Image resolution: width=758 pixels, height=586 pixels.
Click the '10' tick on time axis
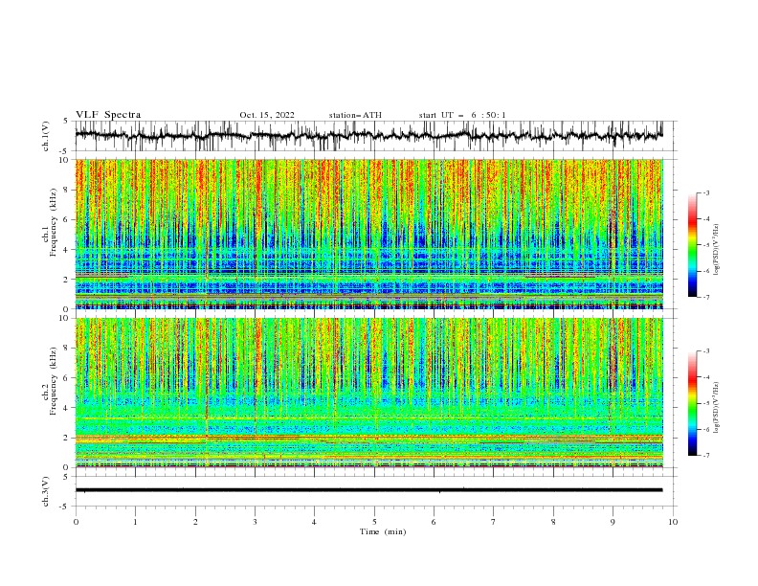coord(673,522)
